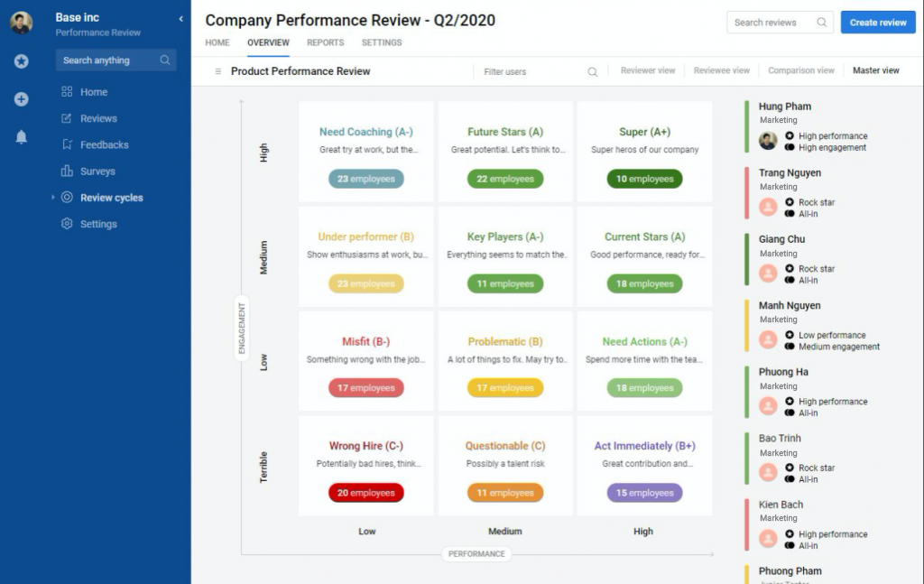Click the Search anything magnifier icon
924x584 pixels.
pos(165,60)
